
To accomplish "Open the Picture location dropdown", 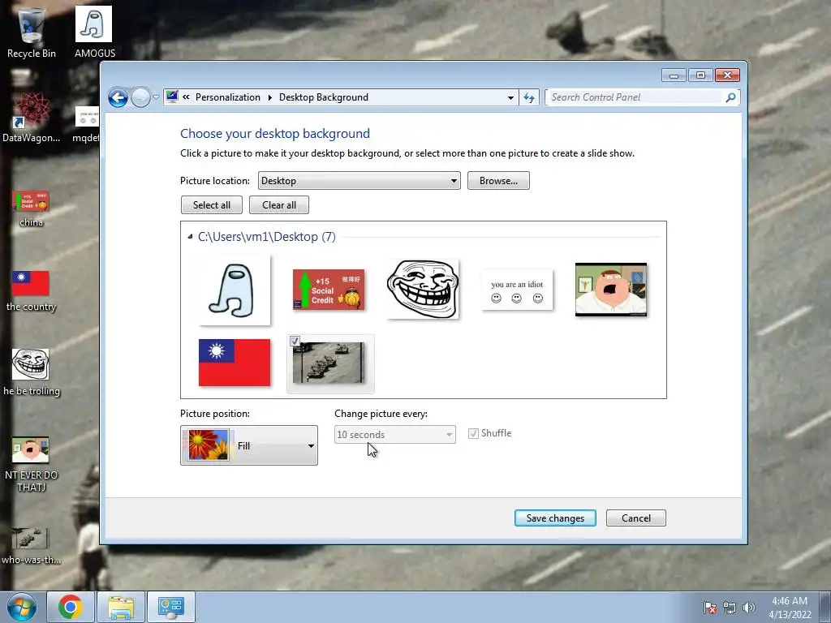I will pos(359,181).
